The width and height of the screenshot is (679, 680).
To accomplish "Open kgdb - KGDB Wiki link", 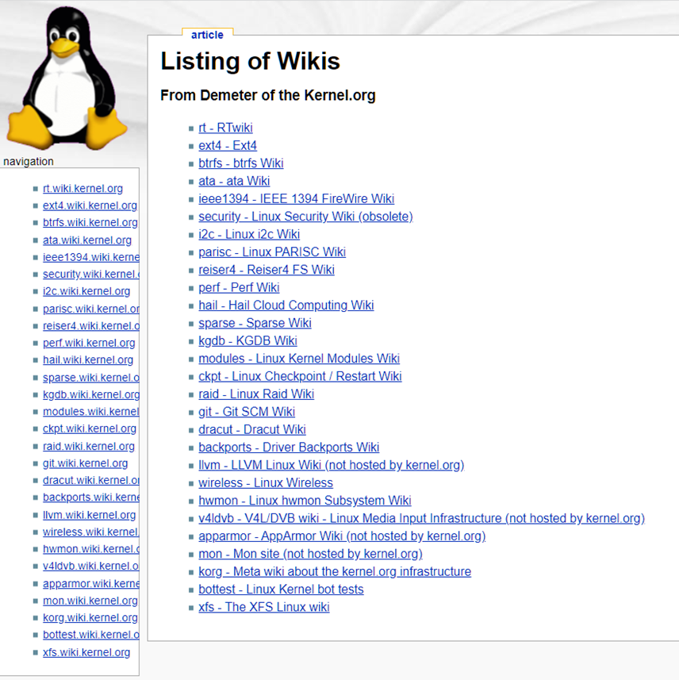I will coord(248,341).
